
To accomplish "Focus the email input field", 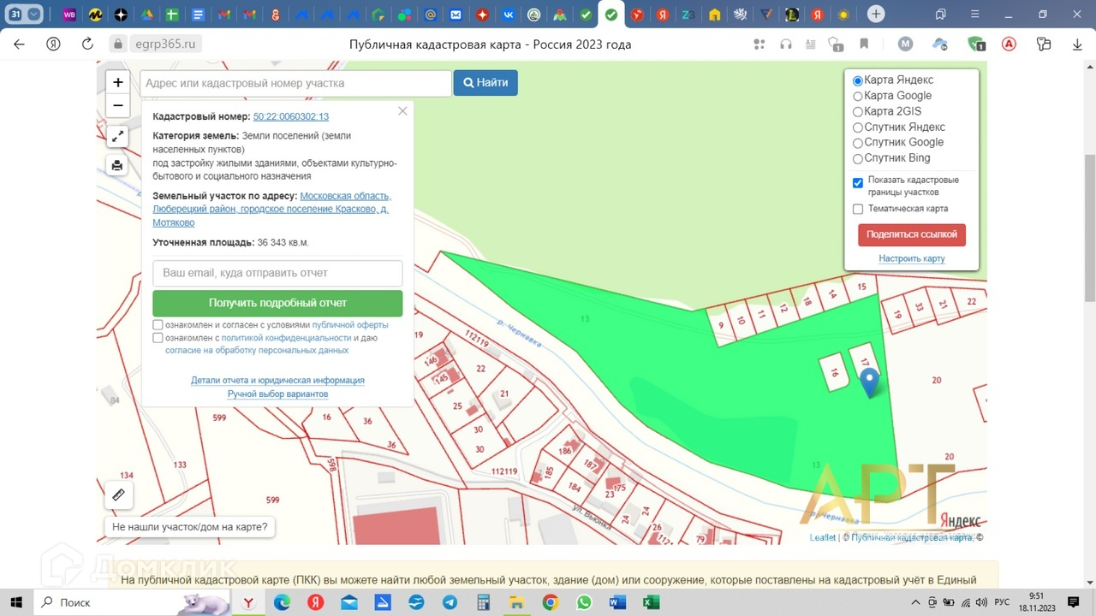I will coord(277,273).
